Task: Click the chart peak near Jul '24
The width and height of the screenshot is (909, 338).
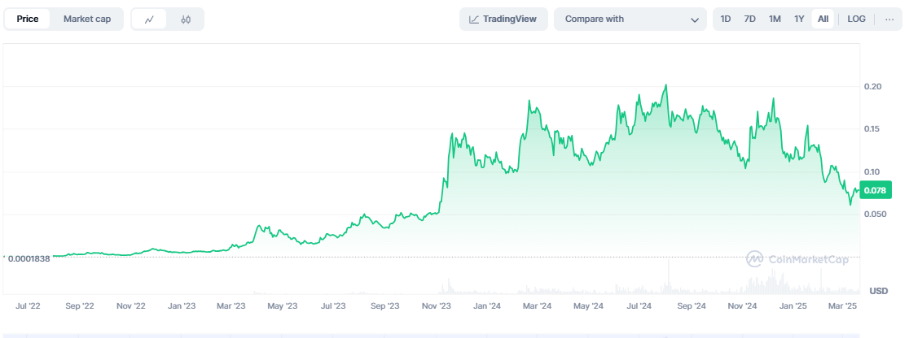Action: click(666, 84)
